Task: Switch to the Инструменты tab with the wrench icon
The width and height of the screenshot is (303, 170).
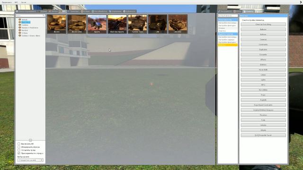Action: [x=225, y=11]
